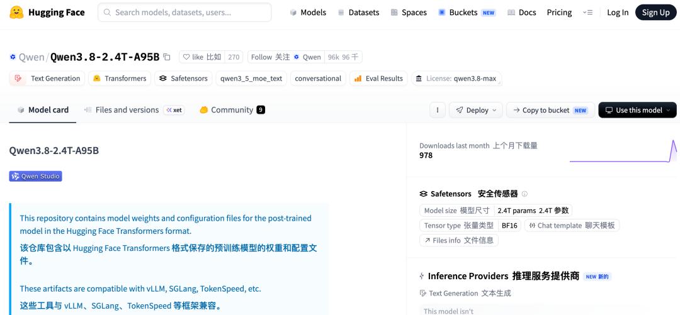Click the Qwen avatar icon next to Follow
Viewport: 680px width, 315px height.
[297, 57]
